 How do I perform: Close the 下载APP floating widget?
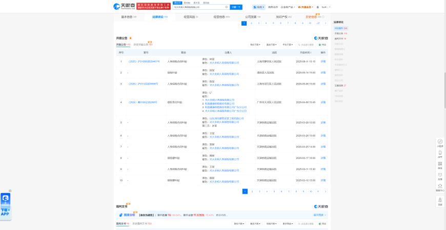point(10,191)
